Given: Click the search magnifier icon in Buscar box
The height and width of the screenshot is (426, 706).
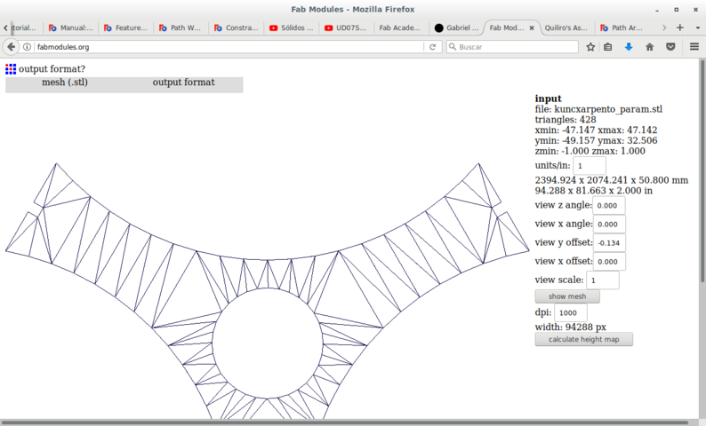Looking at the screenshot, I should [453, 47].
